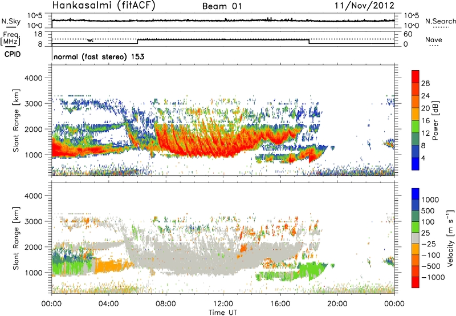456x316 pixels.
Task: Click the 'Slant Range [km]' label of the power panel
Action: click(16, 120)
